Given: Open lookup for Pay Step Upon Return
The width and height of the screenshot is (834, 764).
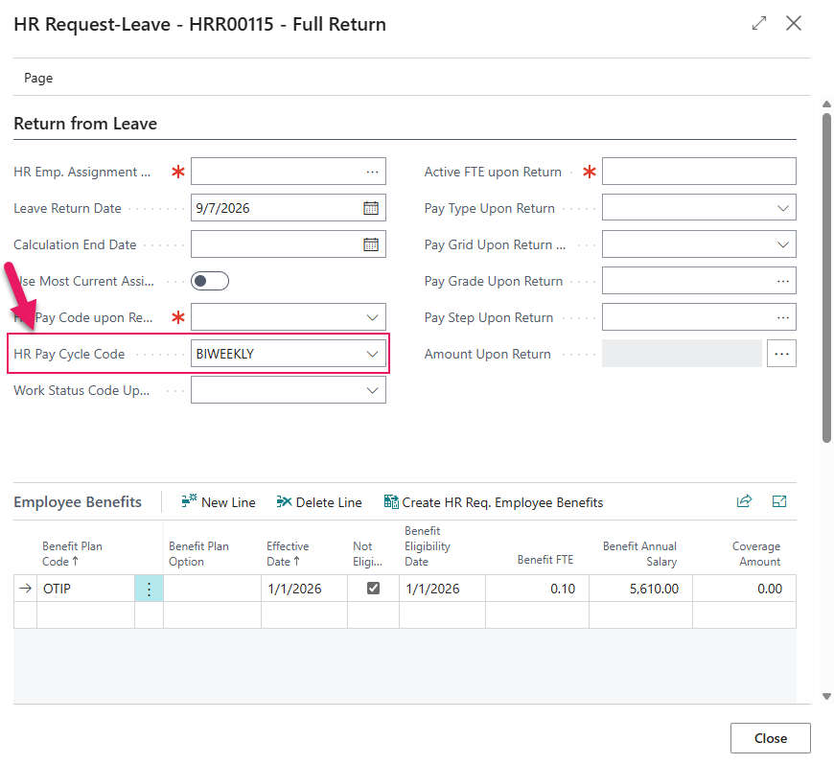Looking at the screenshot, I should point(782,317).
